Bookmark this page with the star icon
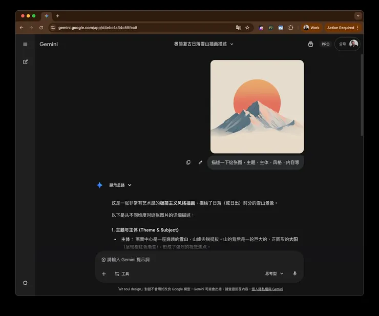The image size is (379, 316). [x=247, y=28]
